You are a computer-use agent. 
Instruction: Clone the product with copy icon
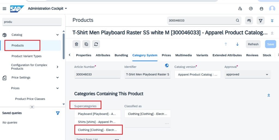tap(86, 44)
